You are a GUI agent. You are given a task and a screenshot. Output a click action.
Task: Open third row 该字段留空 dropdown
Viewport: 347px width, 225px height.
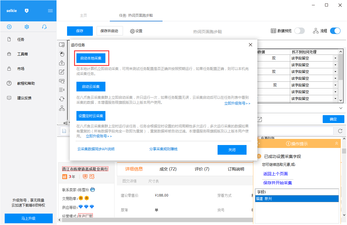(335, 72)
